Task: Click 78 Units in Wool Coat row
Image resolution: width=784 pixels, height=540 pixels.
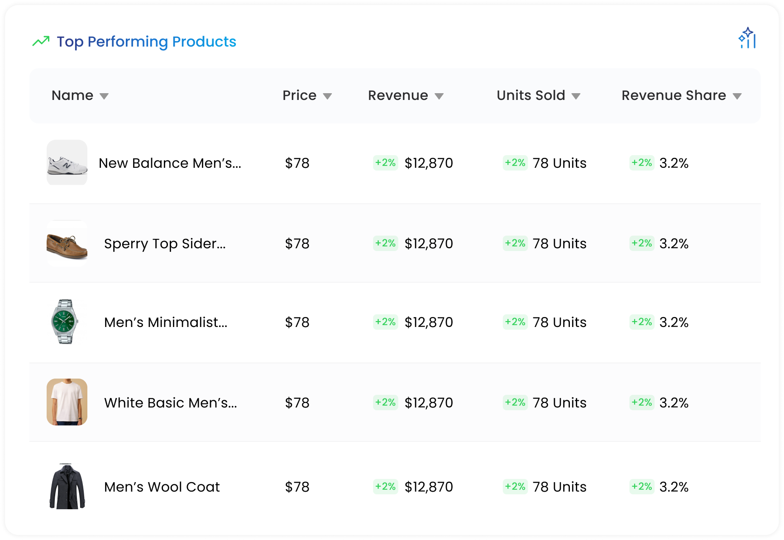Action: tap(559, 487)
